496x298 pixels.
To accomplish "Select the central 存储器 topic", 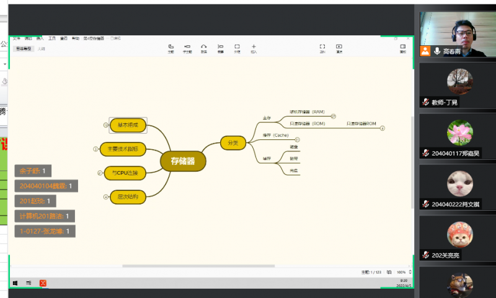I will (182, 161).
